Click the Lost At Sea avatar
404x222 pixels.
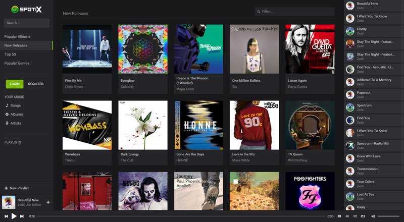350,196
